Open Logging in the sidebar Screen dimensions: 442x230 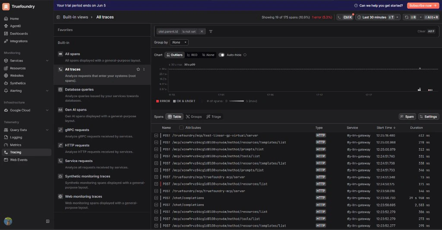click(x=16, y=137)
